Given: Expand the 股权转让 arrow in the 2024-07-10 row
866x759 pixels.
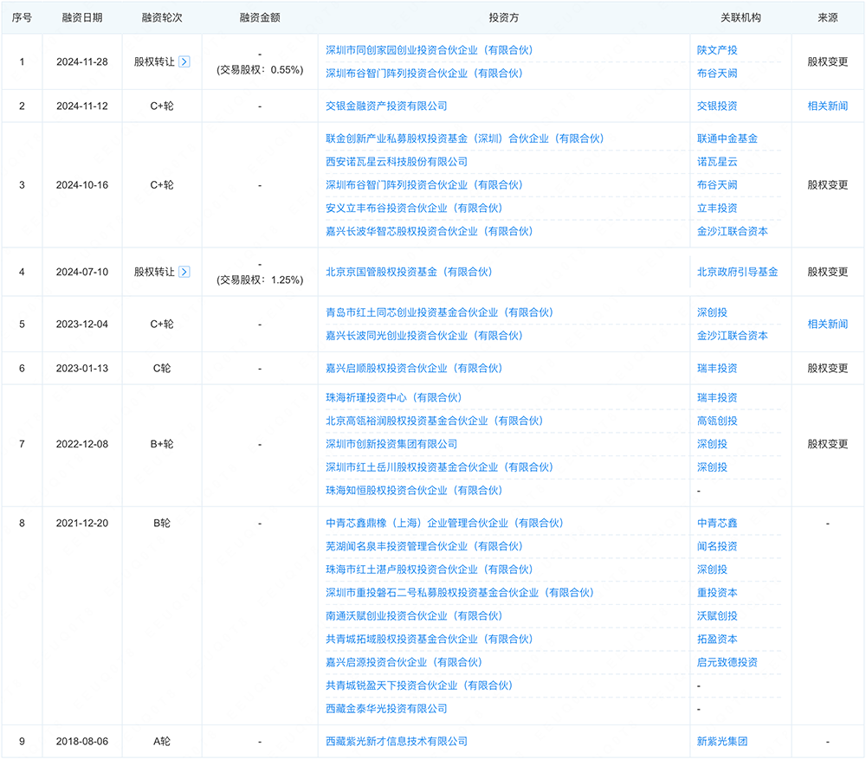Looking at the screenshot, I should pos(184,272).
